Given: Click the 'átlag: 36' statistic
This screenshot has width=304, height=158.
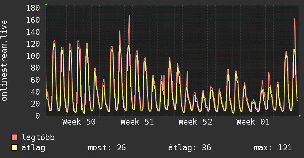Looking at the screenshot, I should [x=190, y=148].
